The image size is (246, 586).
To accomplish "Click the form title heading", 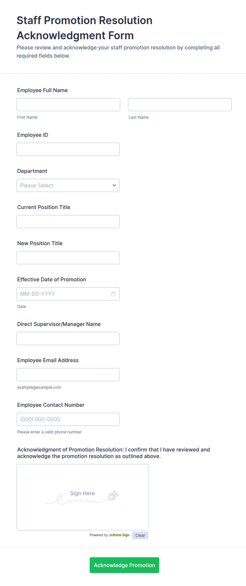I will (x=85, y=28).
